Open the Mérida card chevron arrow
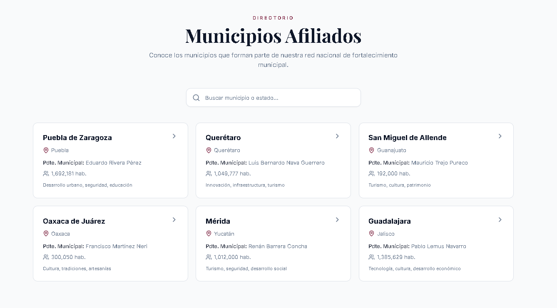The height and width of the screenshot is (308, 557). point(337,220)
